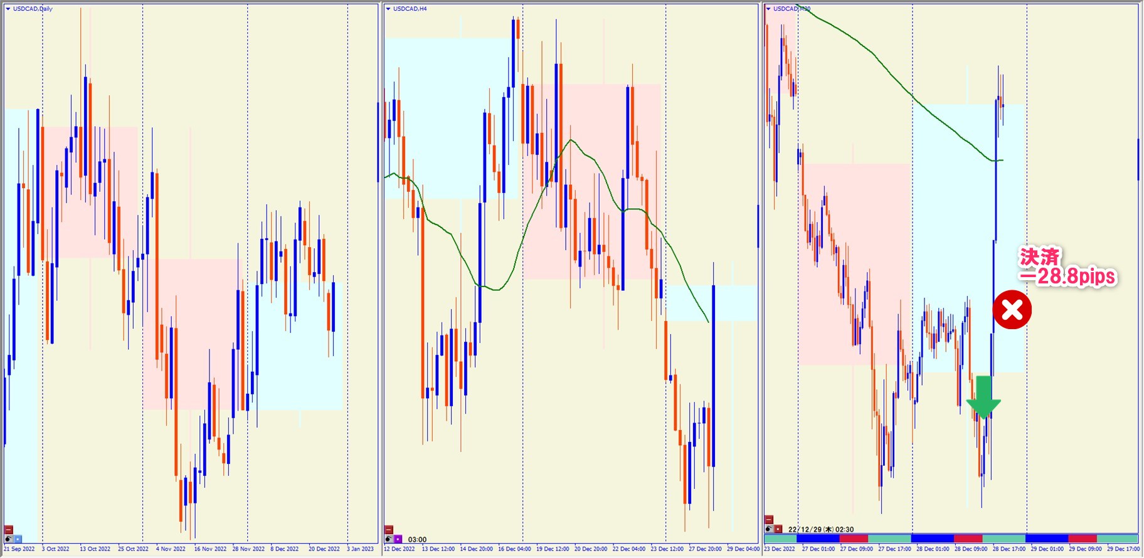
Task: Click the red X exit marker
Action: (x=1012, y=310)
